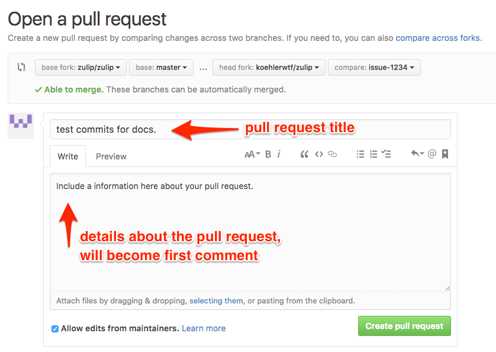Click the bookmark reference icon
This screenshot has height=352, width=496.
pyautogui.click(x=445, y=154)
